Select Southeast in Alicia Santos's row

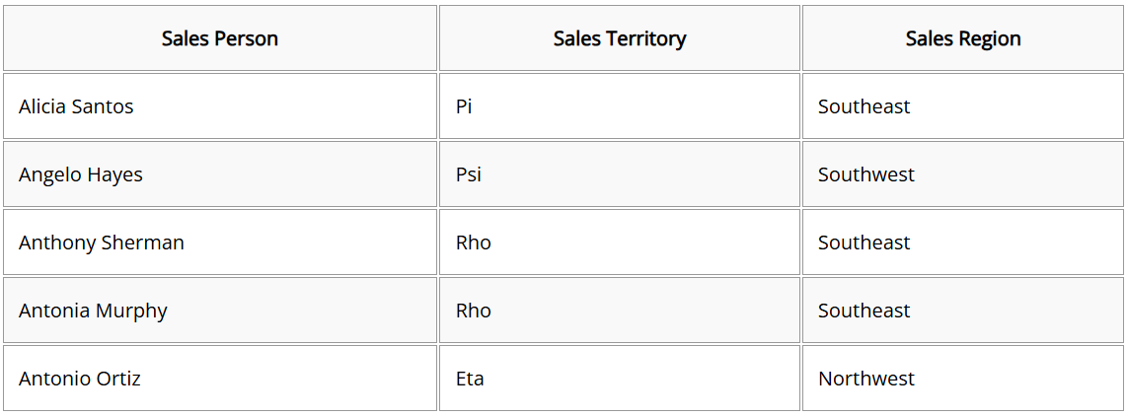click(x=963, y=106)
